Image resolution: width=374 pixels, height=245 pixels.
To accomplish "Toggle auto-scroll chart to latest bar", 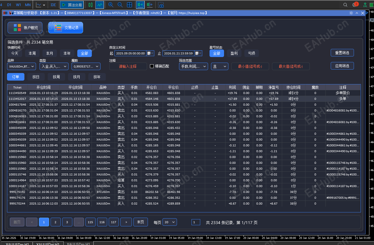I will tap(140, 5).
